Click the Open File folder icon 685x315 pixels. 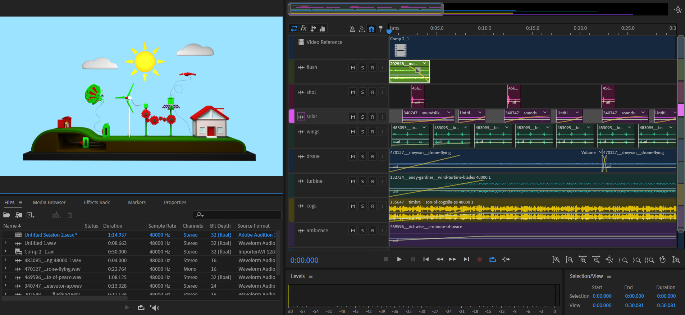[x=6, y=215]
